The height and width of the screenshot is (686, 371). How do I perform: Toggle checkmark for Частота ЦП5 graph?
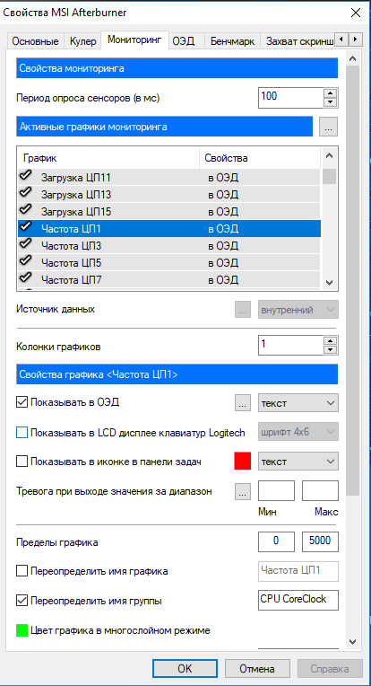point(26,261)
